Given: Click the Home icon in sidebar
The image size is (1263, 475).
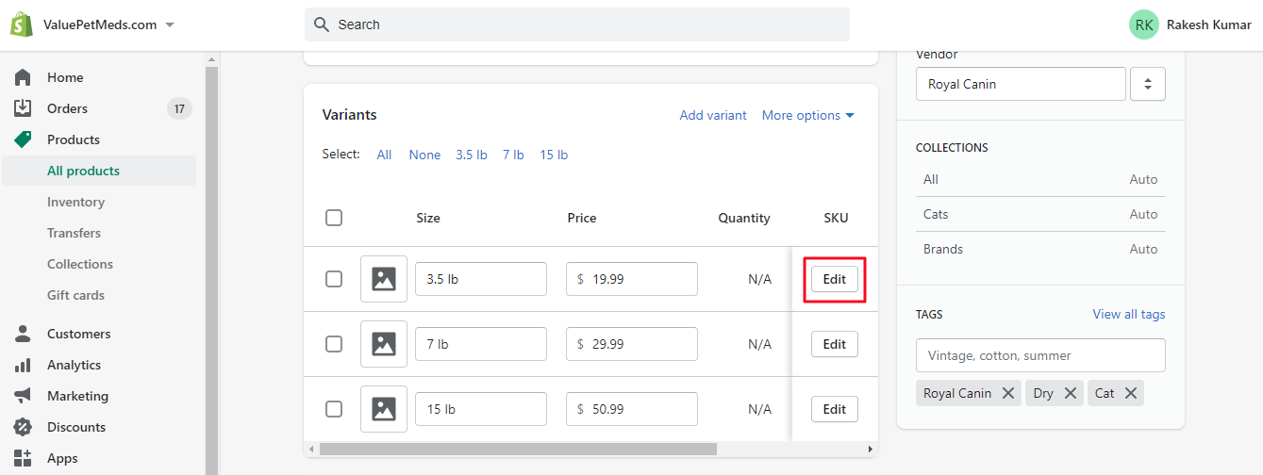Looking at the screenshot, I should (x=23, y=77).
